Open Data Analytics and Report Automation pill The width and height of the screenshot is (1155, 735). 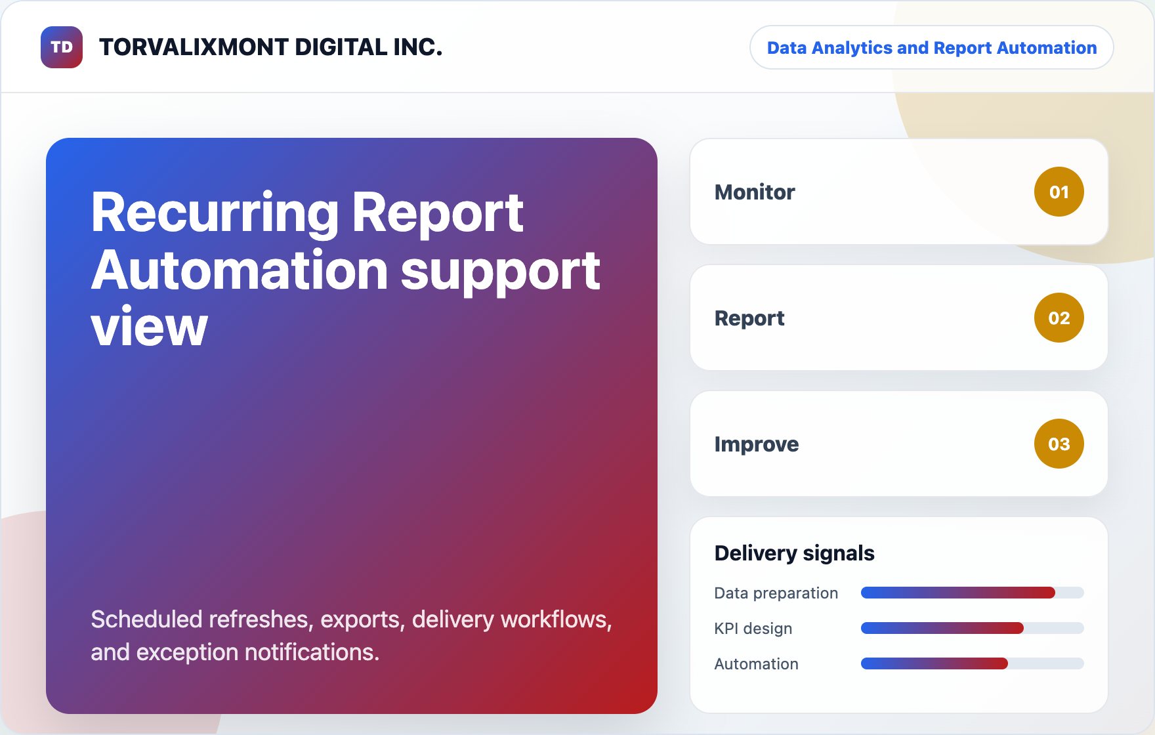[x=931, y=47]
